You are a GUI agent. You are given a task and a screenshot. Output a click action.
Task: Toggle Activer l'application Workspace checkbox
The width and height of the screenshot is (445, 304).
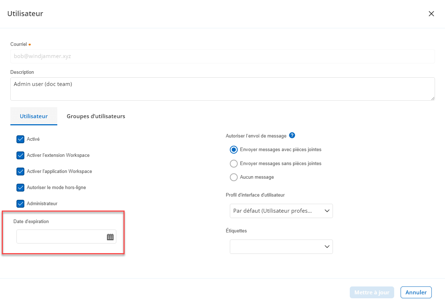click(20, 172)
